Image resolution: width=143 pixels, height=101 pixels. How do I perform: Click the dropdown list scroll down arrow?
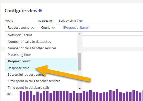pyautogui.click(x=79, y=89)
